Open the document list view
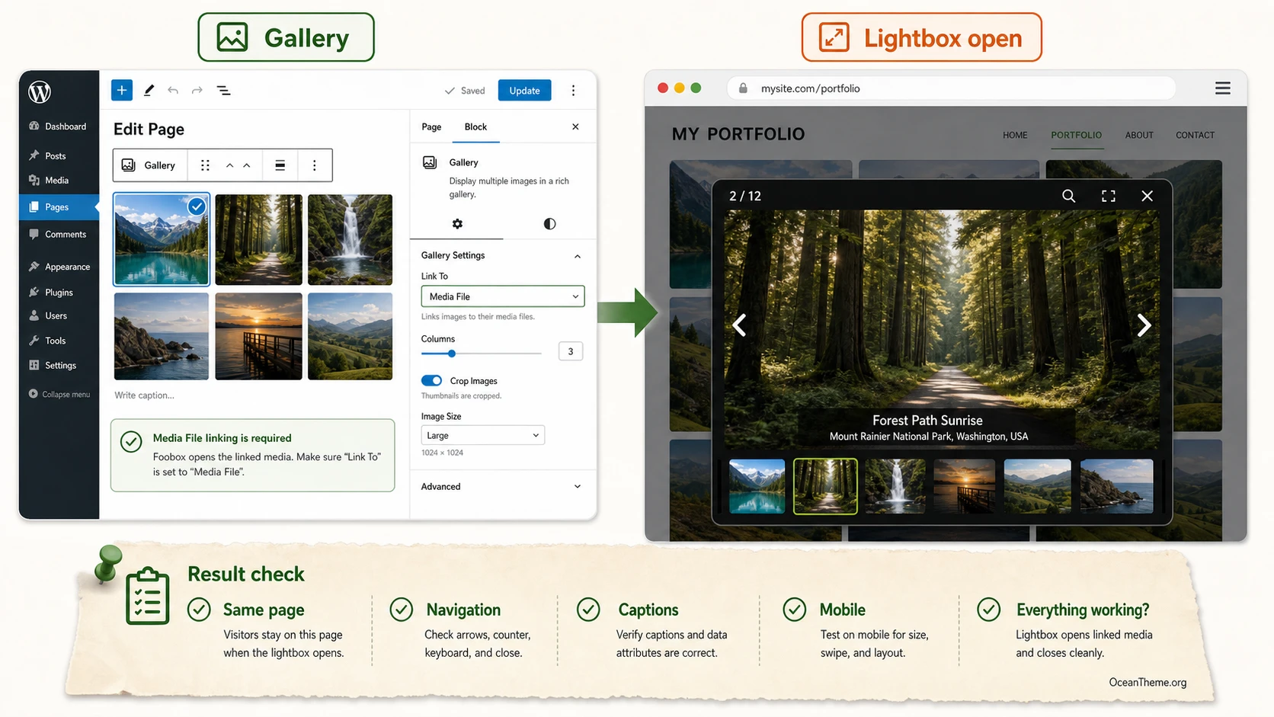Screen dimensions: 1274x717 coord(223,90)
